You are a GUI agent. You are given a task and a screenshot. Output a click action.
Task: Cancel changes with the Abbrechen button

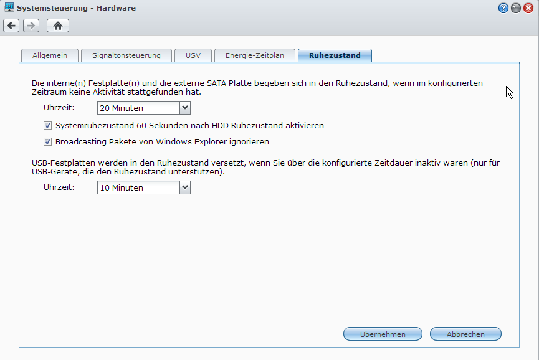(465, 333)
